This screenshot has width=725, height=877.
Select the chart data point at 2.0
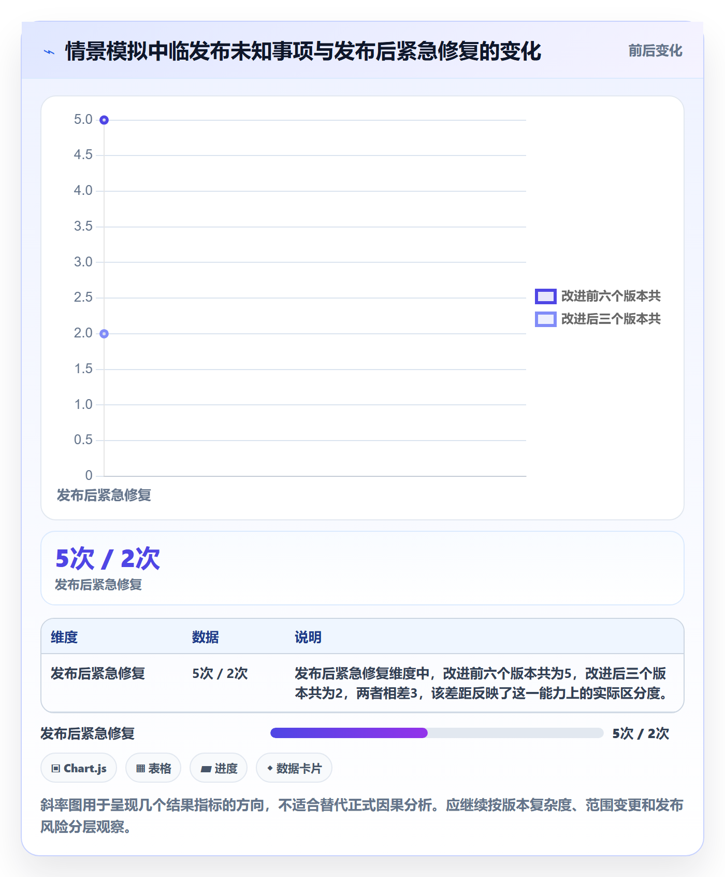pos(104,334)
